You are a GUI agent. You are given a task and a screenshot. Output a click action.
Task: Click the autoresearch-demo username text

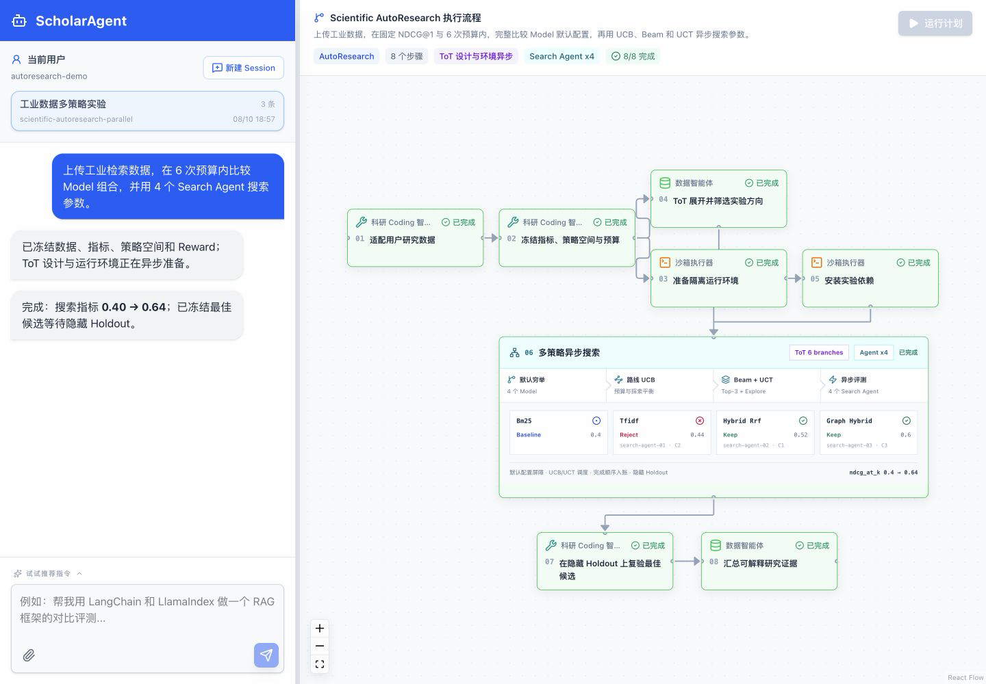[49, 76]
